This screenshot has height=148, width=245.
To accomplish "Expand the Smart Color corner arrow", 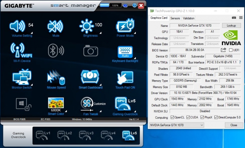I will click(66, 111).
